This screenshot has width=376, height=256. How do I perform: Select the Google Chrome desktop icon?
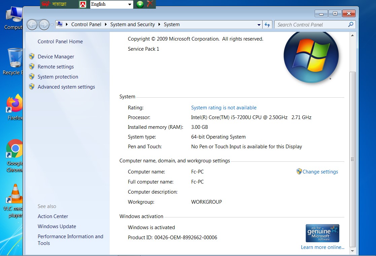pyautogui.click(x=14, y=149)
